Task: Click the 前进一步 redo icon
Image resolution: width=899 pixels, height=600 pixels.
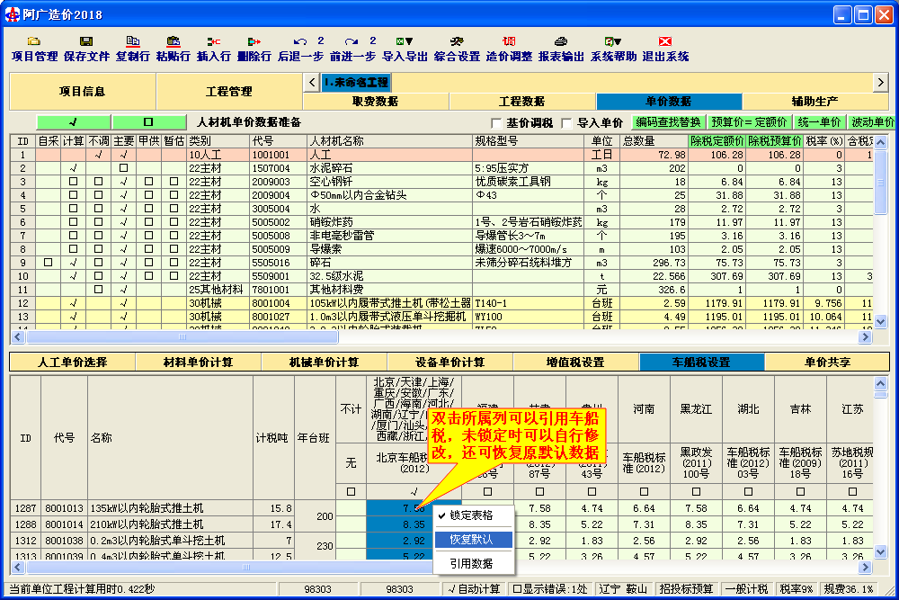Action: click(x=352, y=49)
